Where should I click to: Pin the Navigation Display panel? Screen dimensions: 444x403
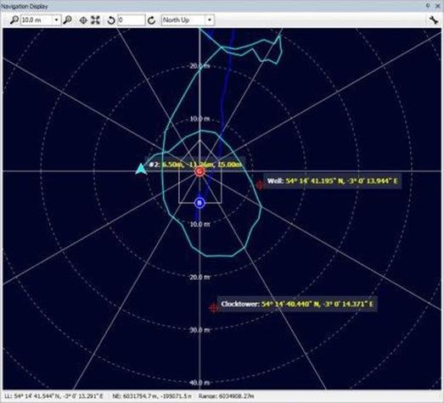click(x=428, y=5)
